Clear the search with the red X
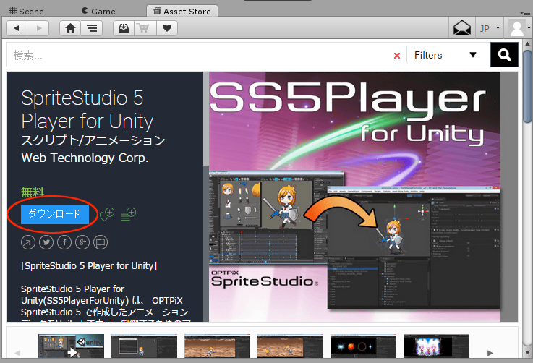Viewport: 533px width, 363px height. coord(397,56)
